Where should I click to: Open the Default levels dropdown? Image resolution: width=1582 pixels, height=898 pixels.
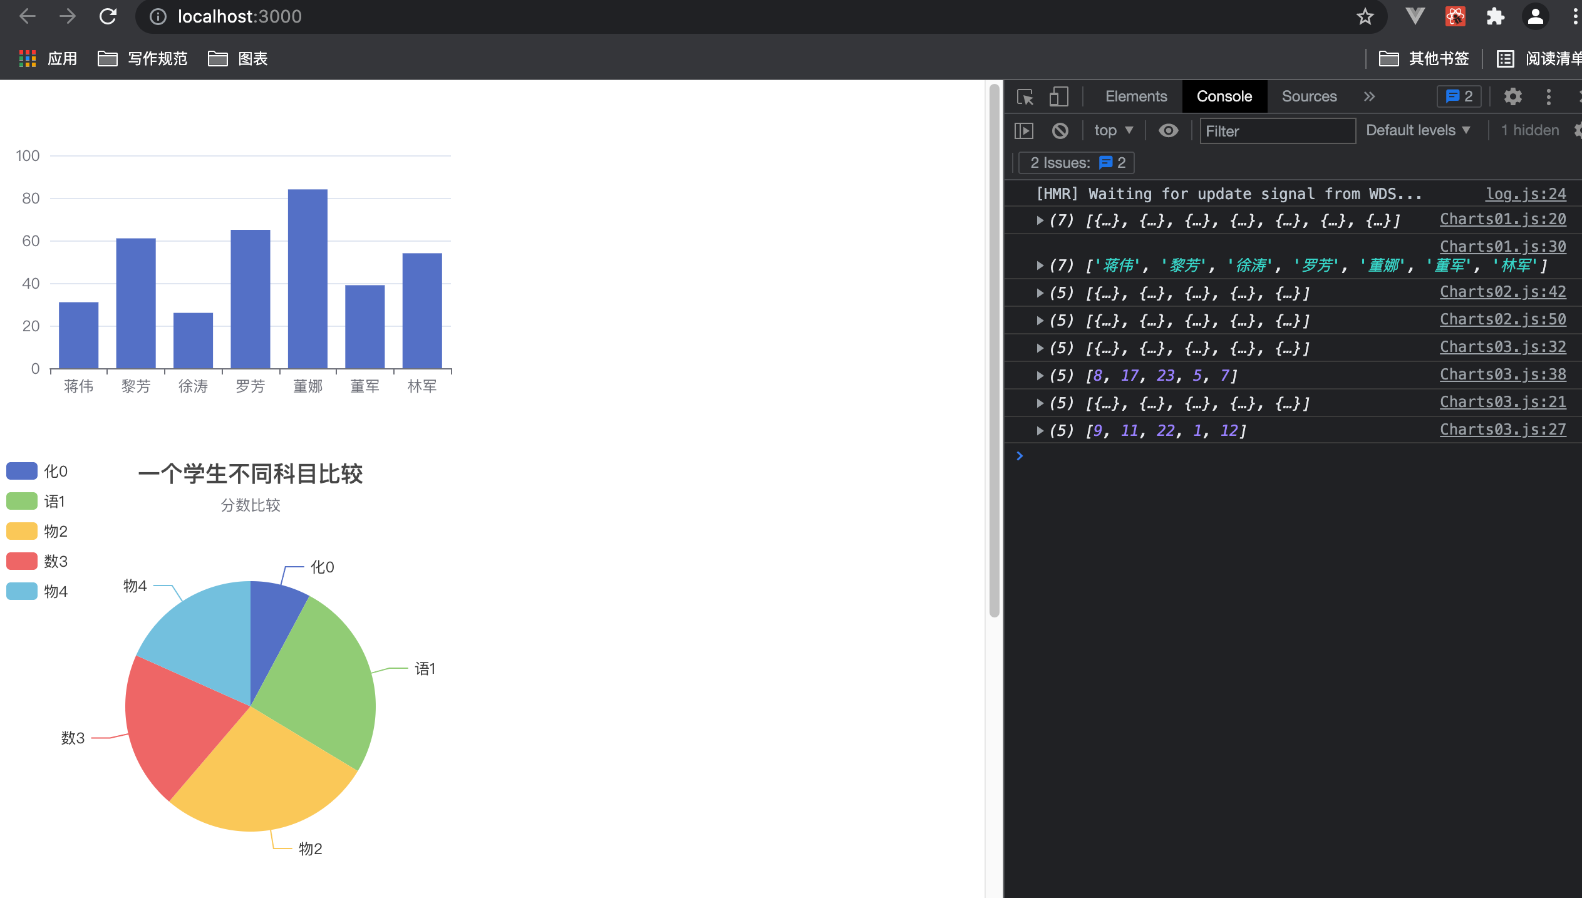point(1419,130)
